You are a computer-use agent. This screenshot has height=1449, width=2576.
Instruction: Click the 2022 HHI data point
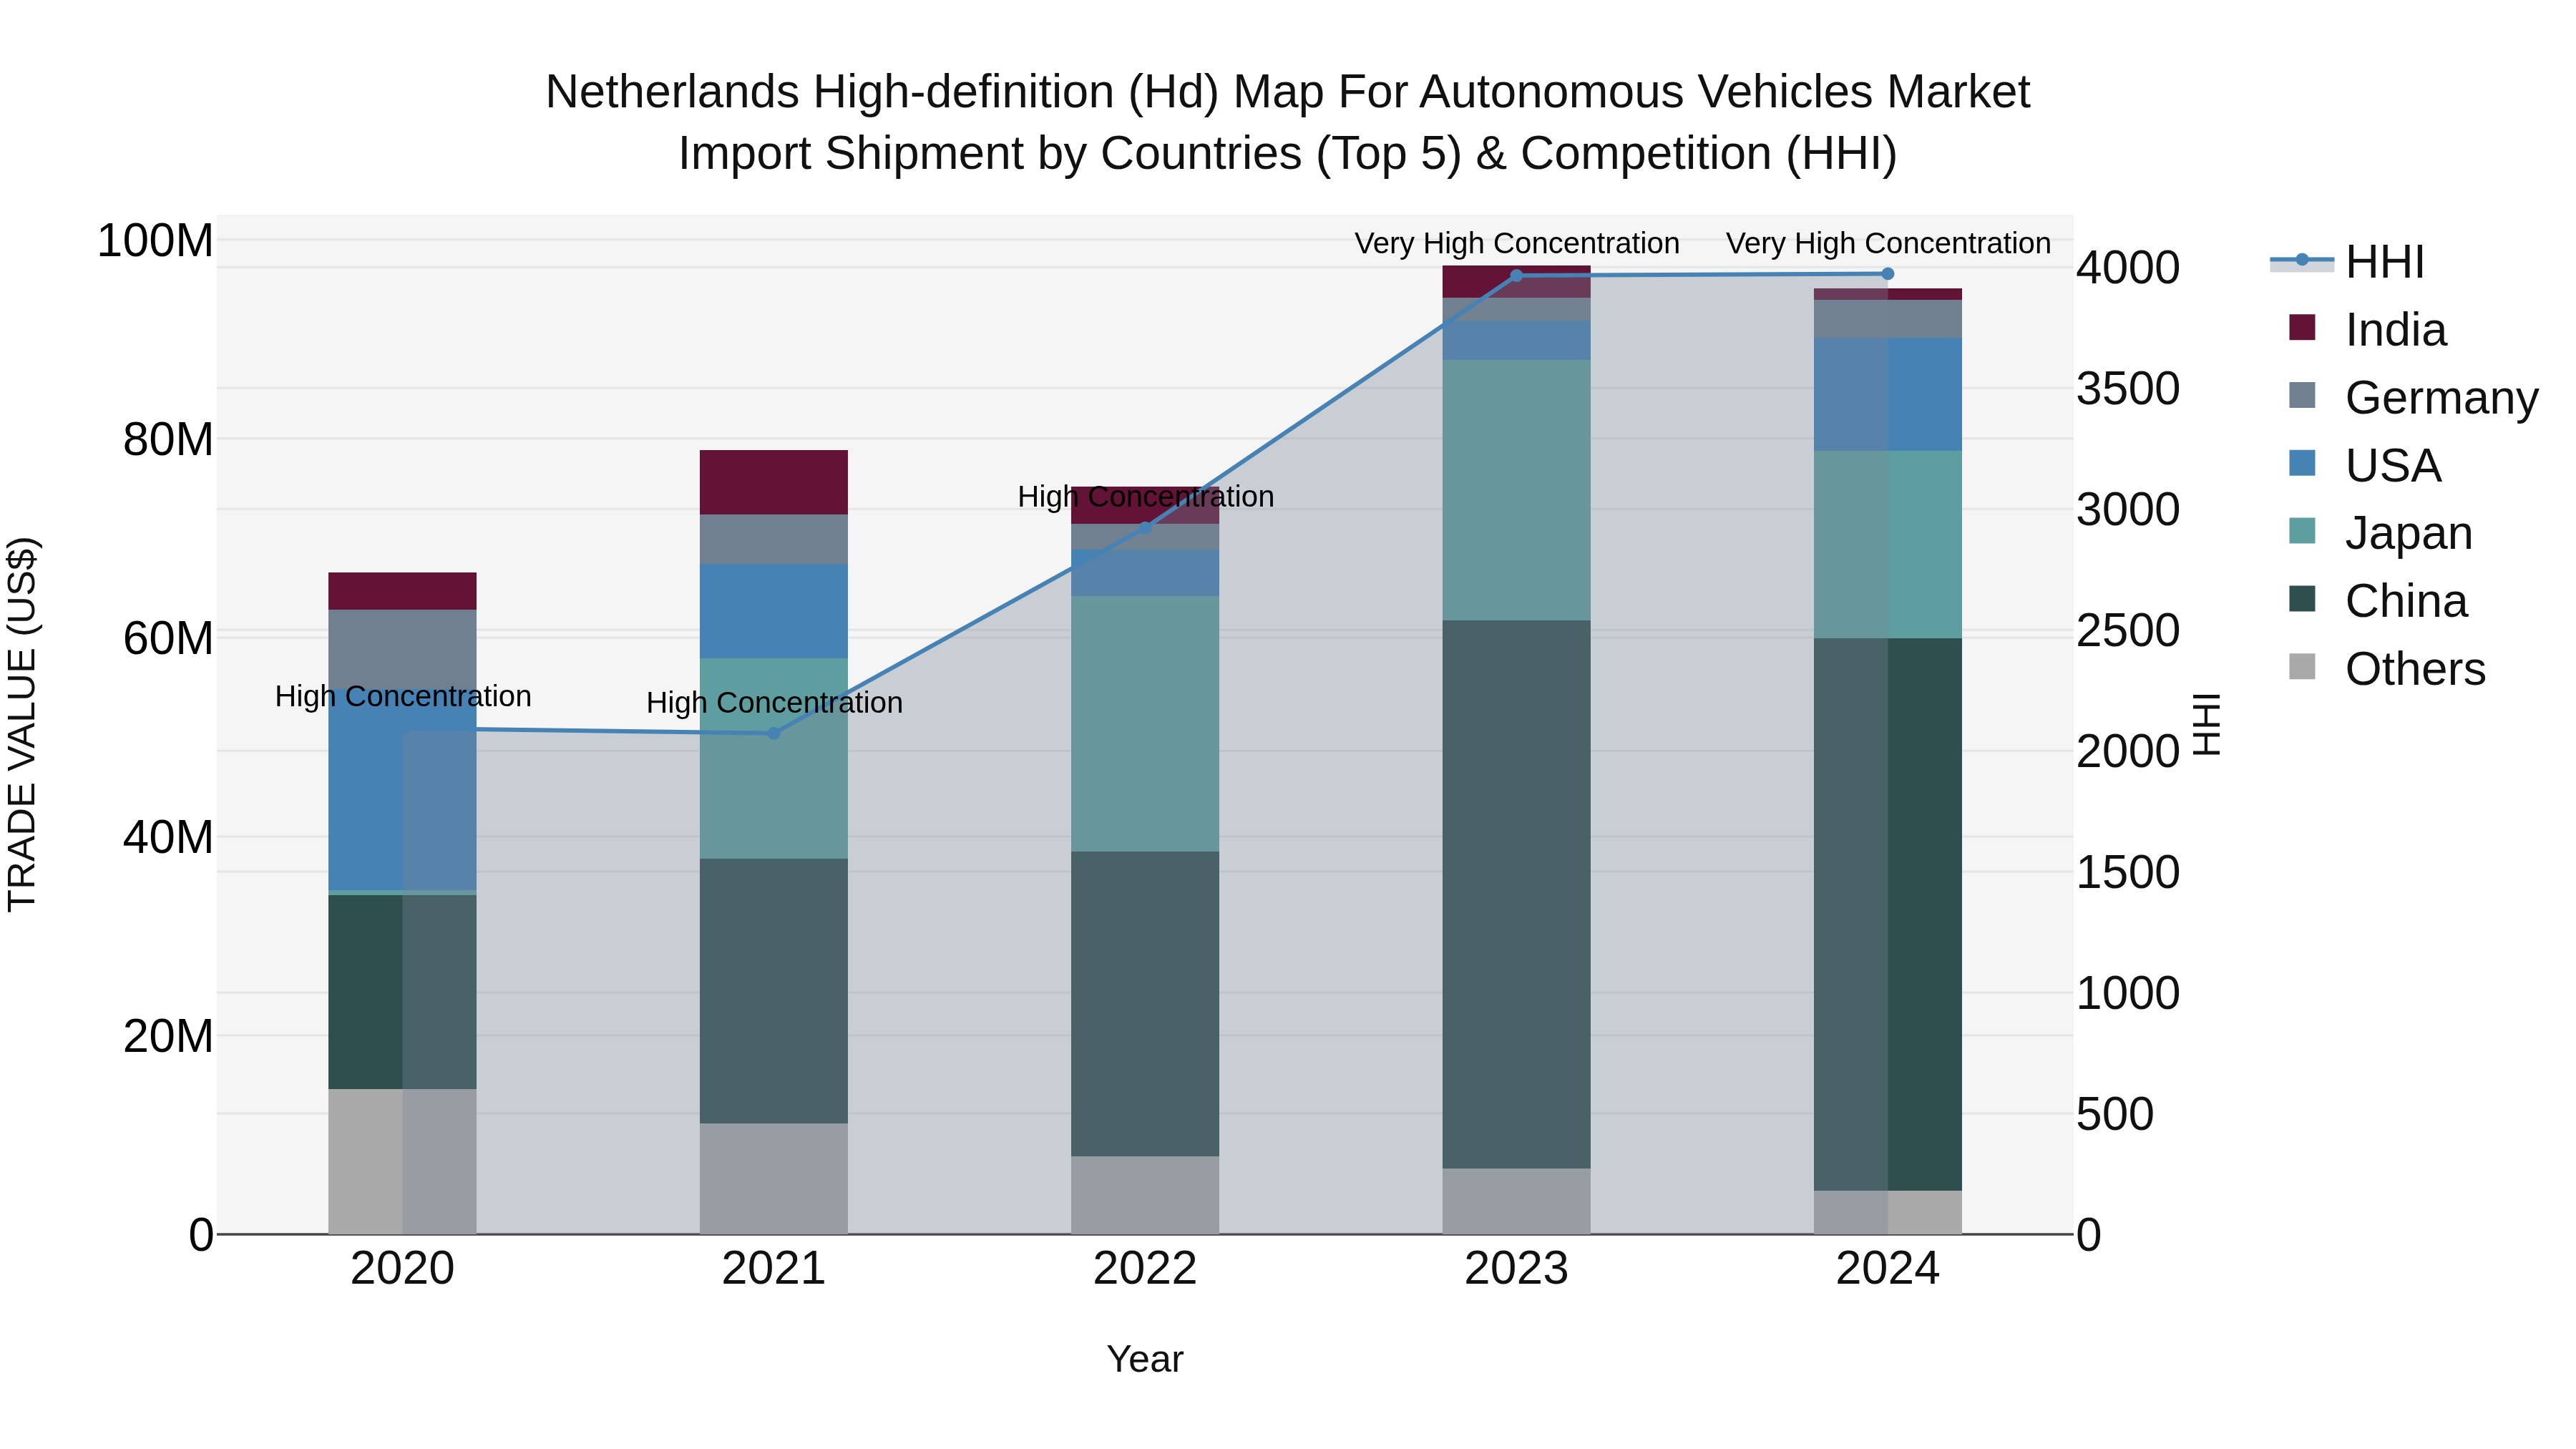(x=1146, y=527)
